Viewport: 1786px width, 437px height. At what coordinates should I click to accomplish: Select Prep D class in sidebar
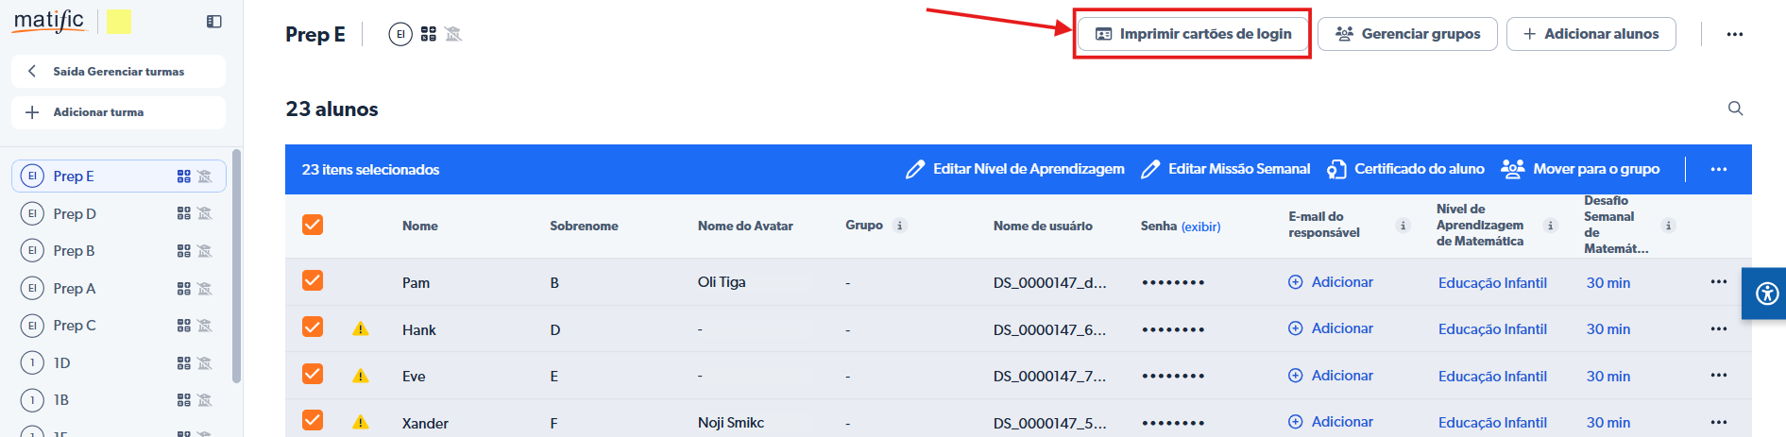pyautogui.click(x=76, y=214)
